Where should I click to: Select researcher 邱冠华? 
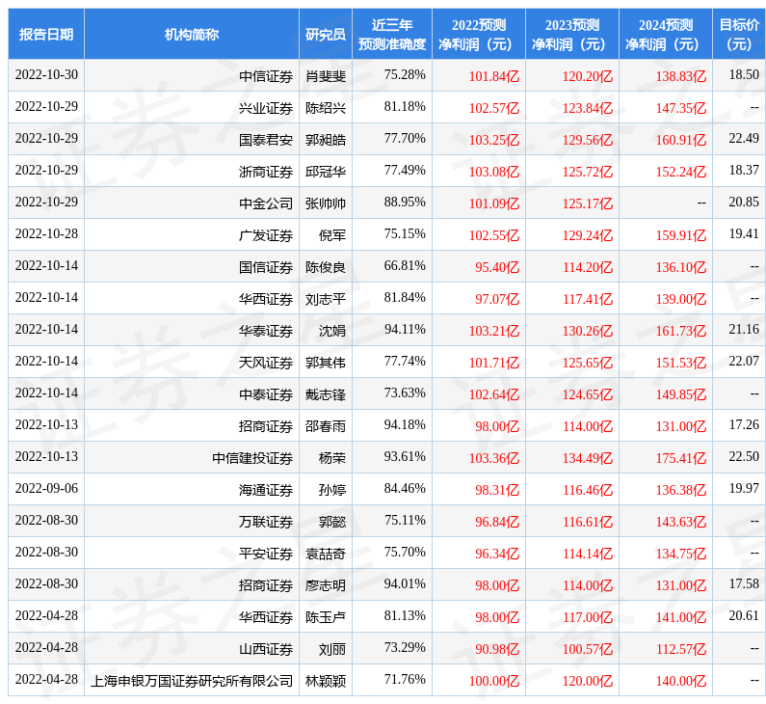tap(326, 172)
